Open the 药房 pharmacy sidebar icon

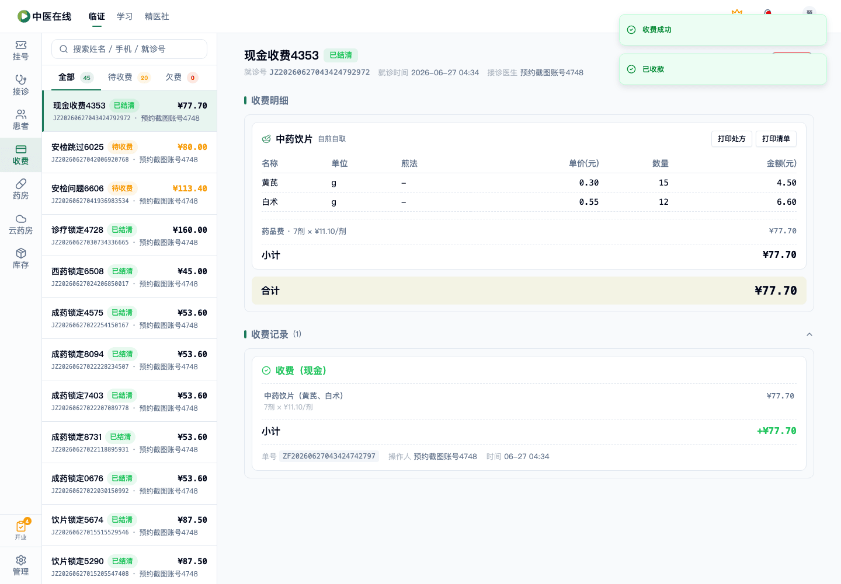tap(20, 190)
